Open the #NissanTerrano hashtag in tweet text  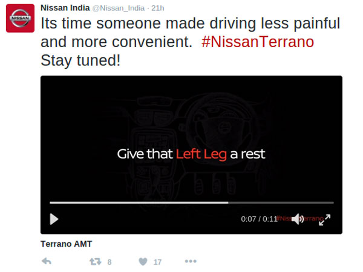point(258,42)
